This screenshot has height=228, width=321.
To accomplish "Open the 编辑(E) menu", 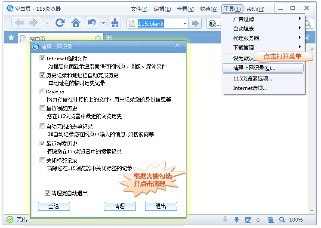I will point(162,9).
